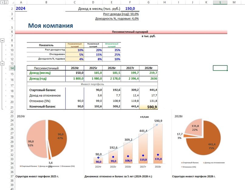Click the 2028г table header cell
Image resolution: width=245 pixels, height=190 pixels.
(148, 68)
